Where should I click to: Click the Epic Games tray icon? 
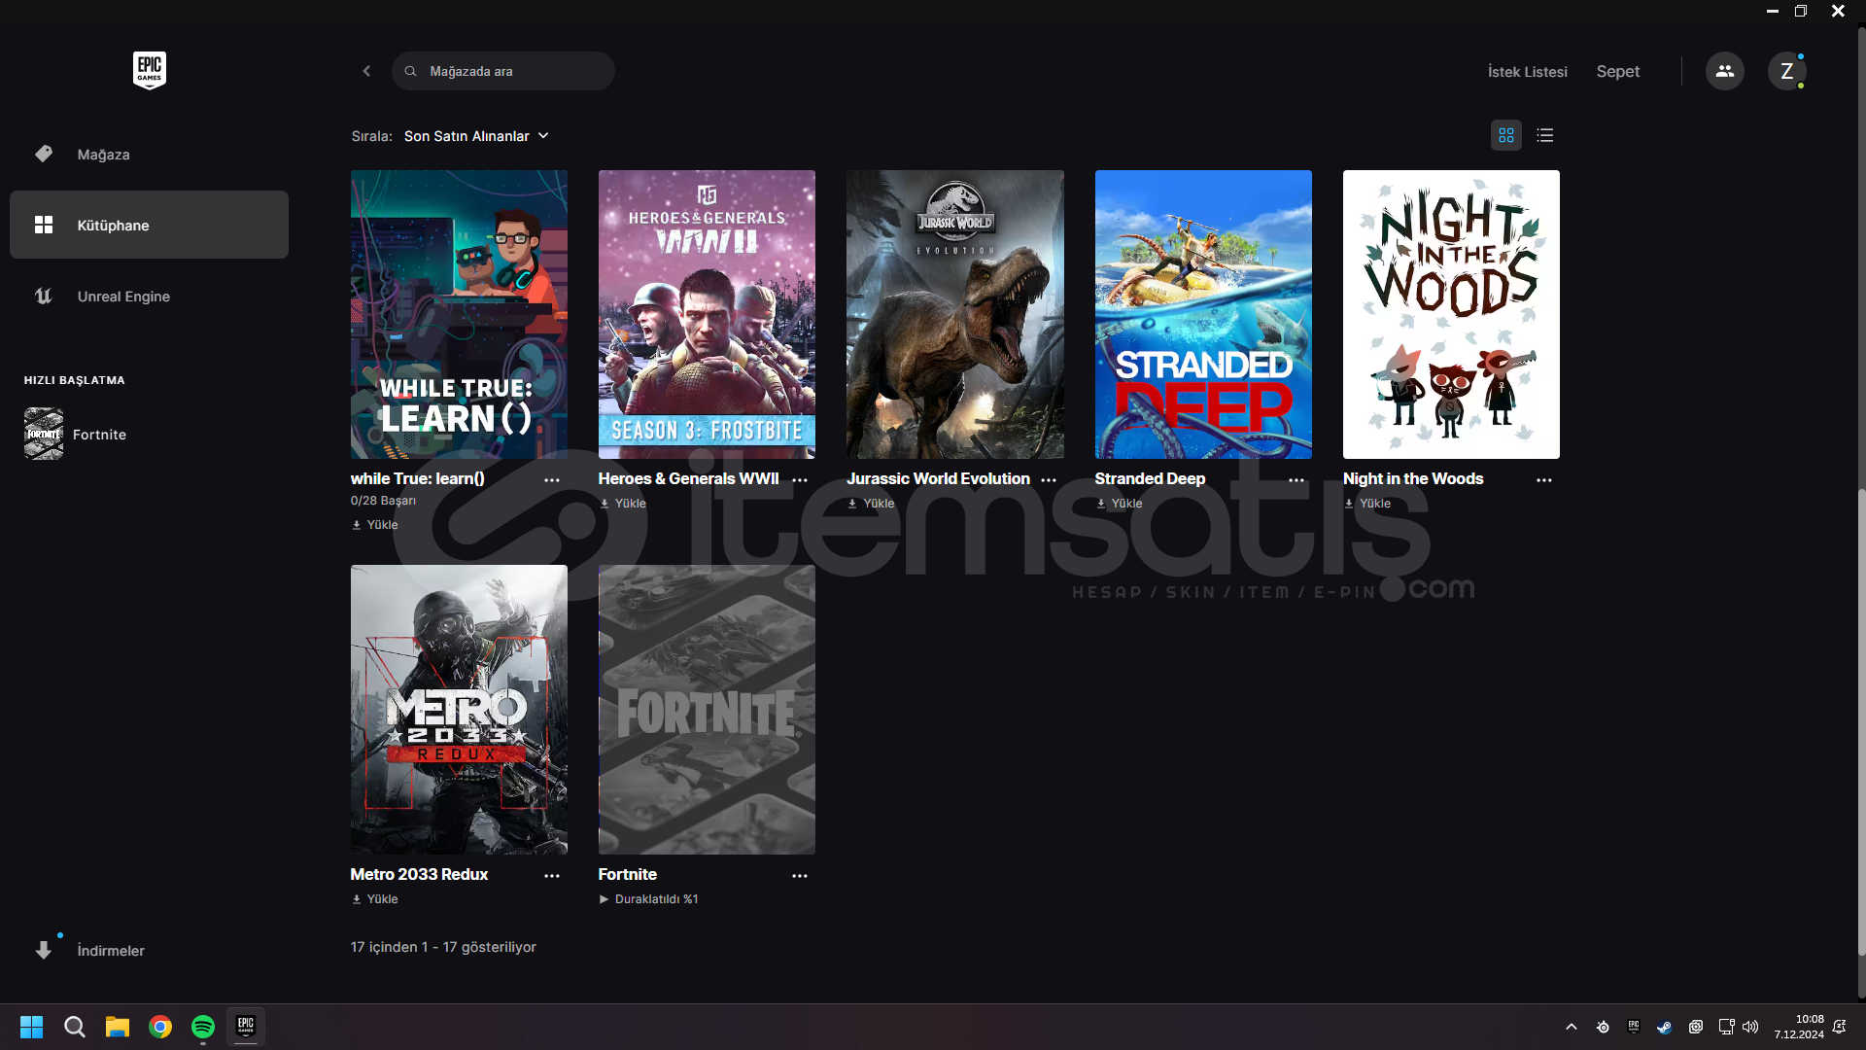pos(1634,1027)
